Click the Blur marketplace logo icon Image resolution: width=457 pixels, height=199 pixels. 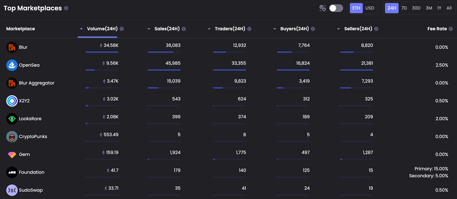(x=12, y=47)
